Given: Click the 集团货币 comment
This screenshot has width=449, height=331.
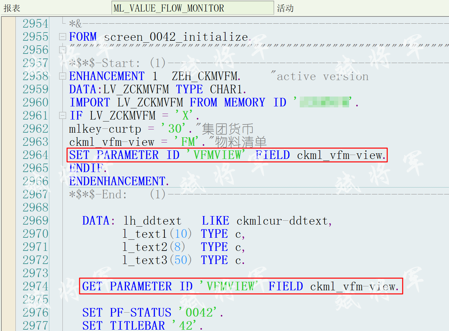Looking at the screenshot, I should pyautogui.click(x=228, y=129).
